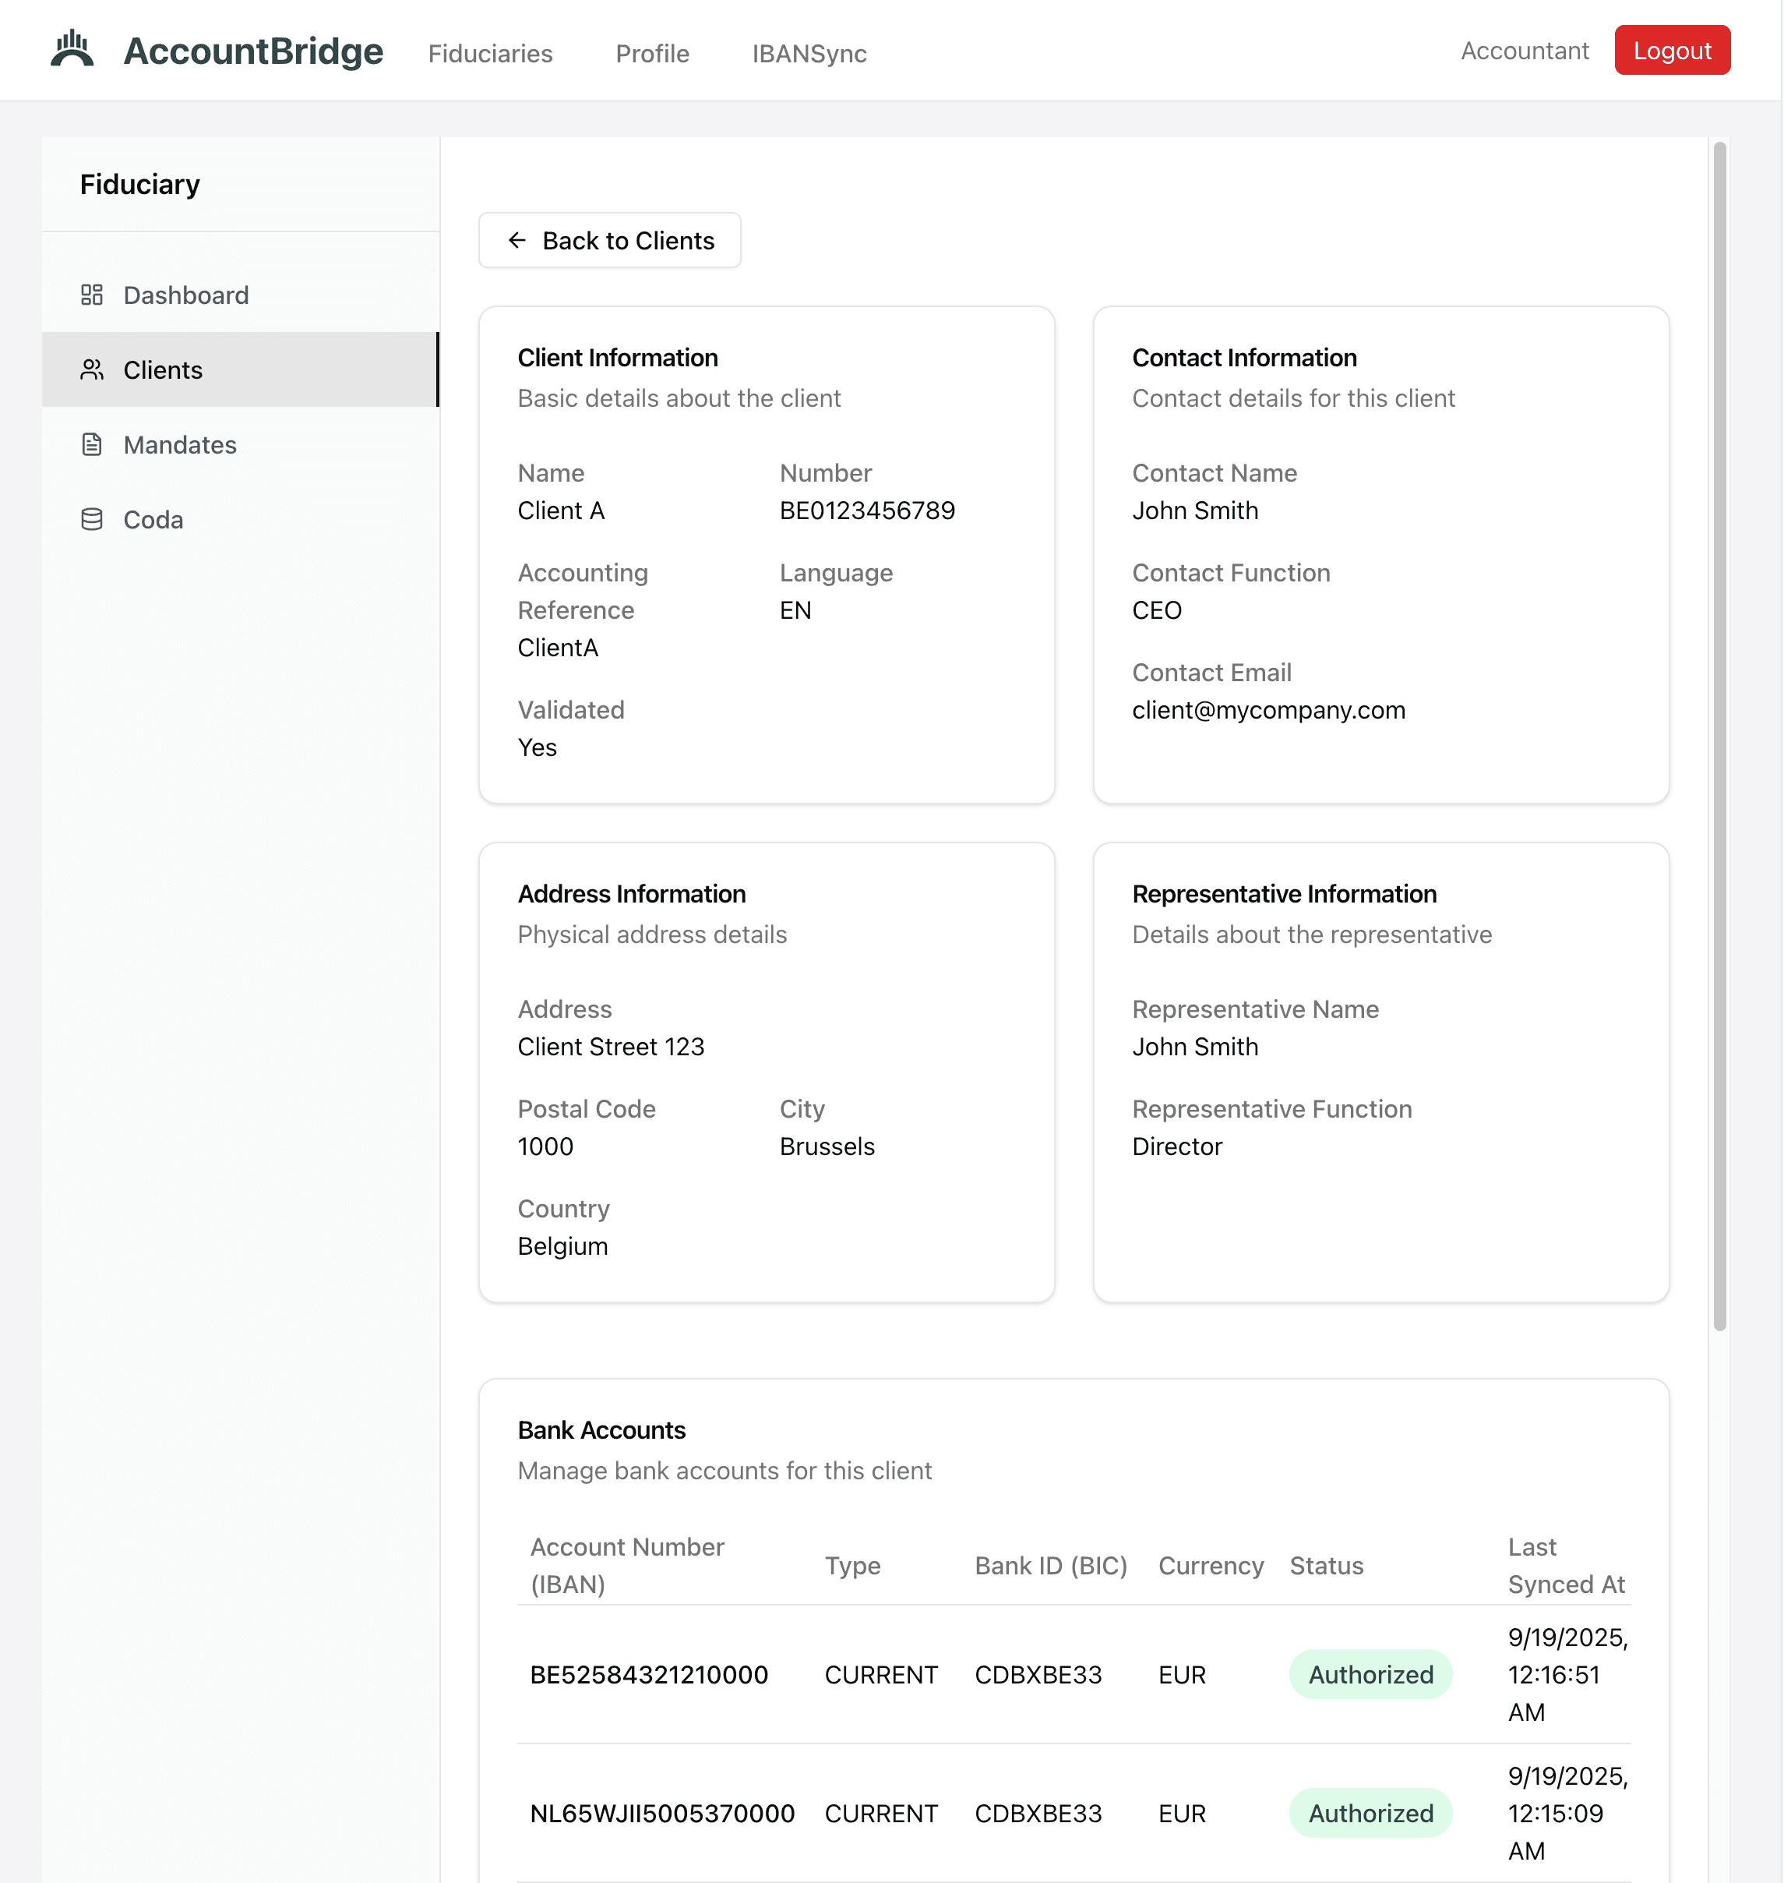The width and height of the screenshot is (1784, 1883).
Task: Click CDBXBE33 in the BE52584321210000 row
Action: [1038, 1675]
